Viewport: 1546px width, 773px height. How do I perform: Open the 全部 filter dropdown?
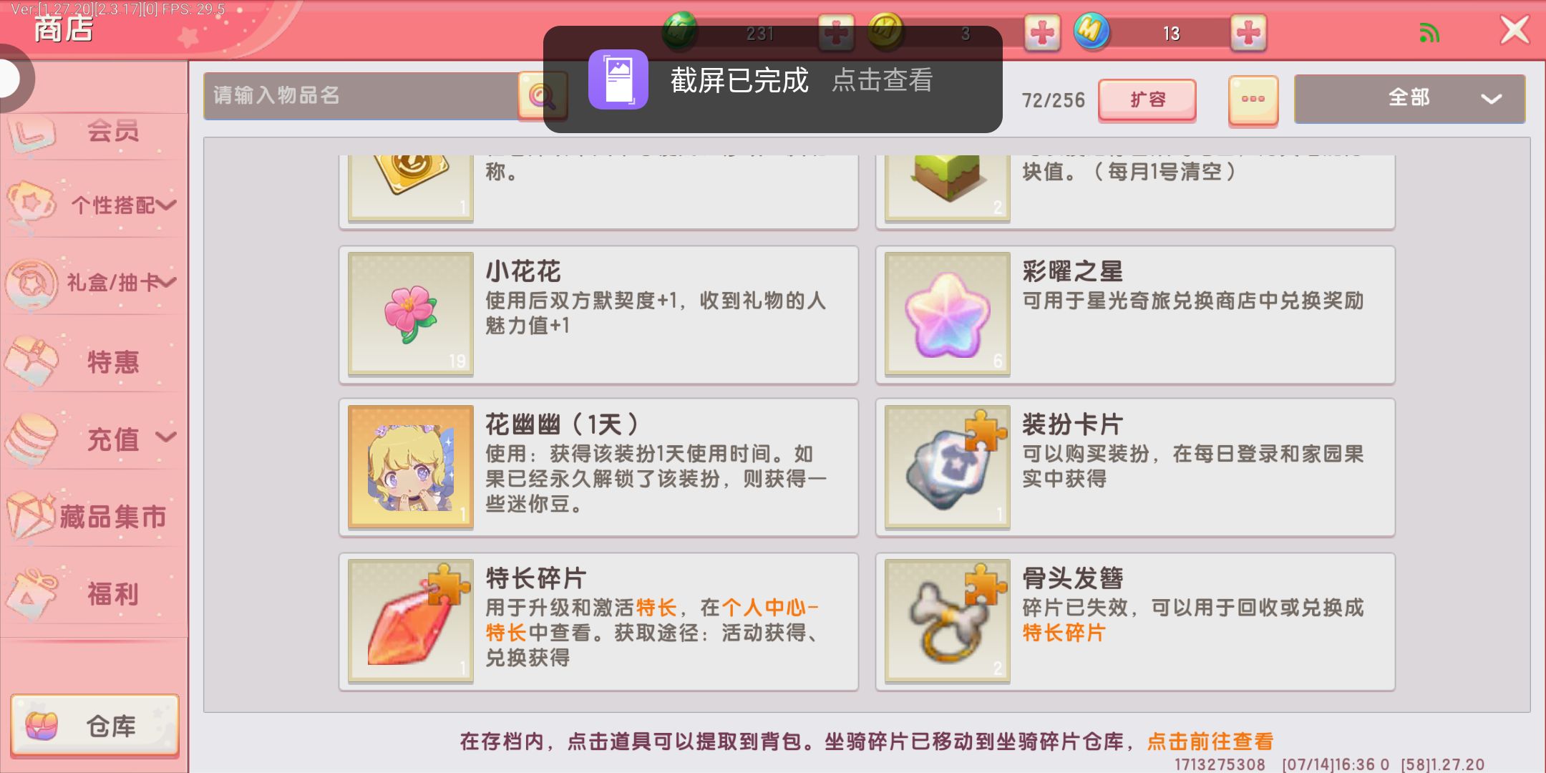(x=1409, y=98)
